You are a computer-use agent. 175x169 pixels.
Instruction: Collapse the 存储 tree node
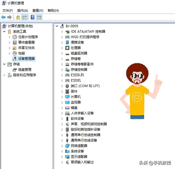point(4,64)
